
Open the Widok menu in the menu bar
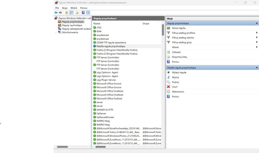click(74, 8)
